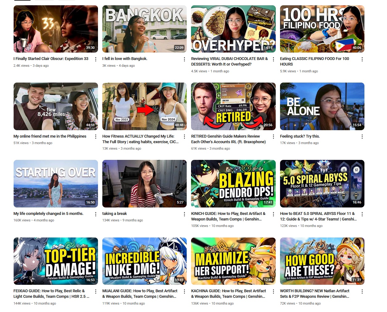This screenshot has height=312, width=387.
Task: Open title 'My online friend met me in the Philippines'
Action: [50, 136]
